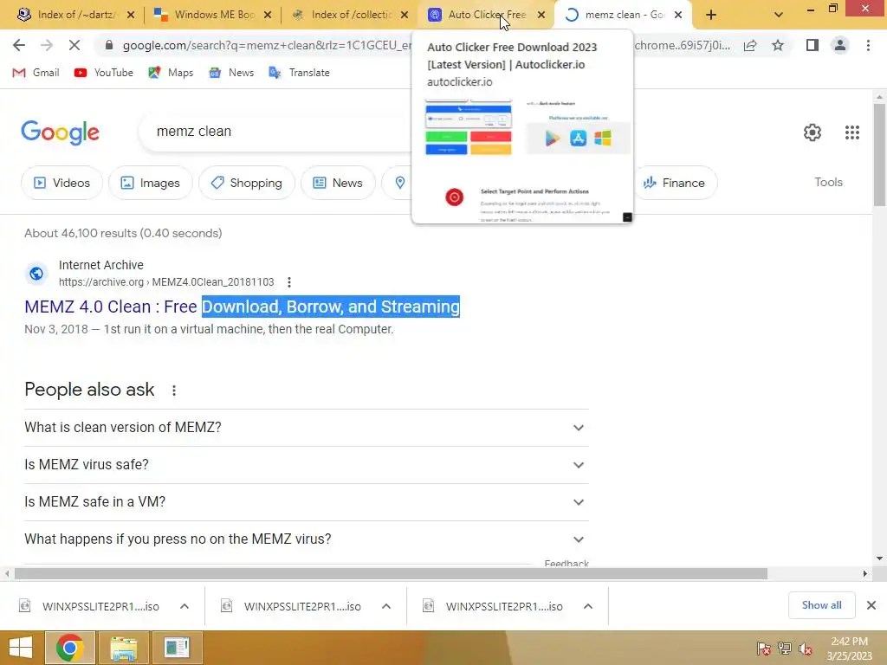Expand Is MEMZ virus safe question

point(306,465)
